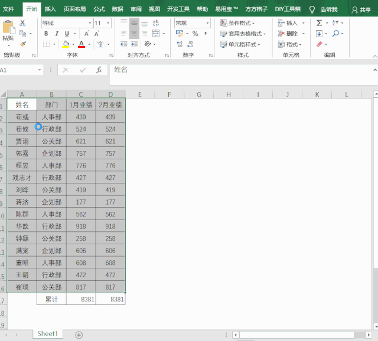Switch to the 数据 tab
This screenshot has height=341, width=378.
pyautogui.click(x=118, y=9)
